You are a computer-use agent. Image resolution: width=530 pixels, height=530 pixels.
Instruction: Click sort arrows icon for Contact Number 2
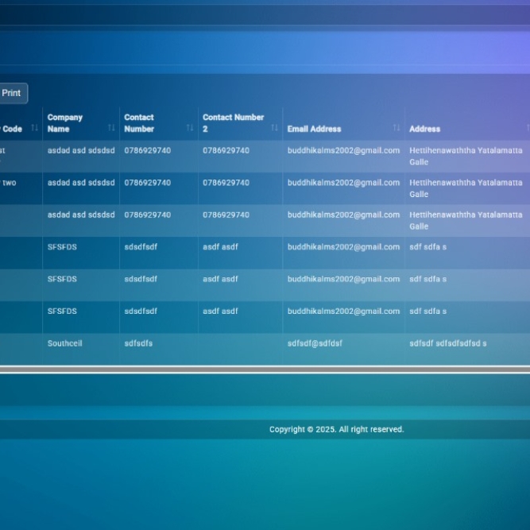point(274,128)
